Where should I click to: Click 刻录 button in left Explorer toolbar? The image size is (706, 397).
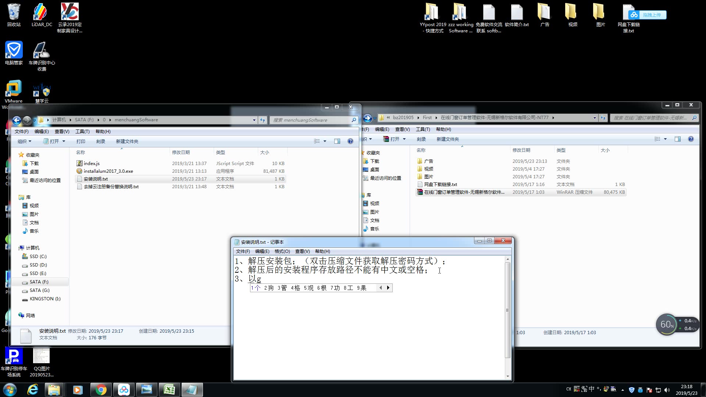point(100,142)
